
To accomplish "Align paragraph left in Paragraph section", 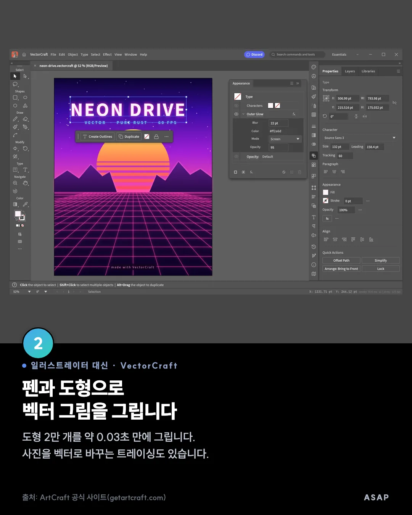I will (x=326, y=172).
